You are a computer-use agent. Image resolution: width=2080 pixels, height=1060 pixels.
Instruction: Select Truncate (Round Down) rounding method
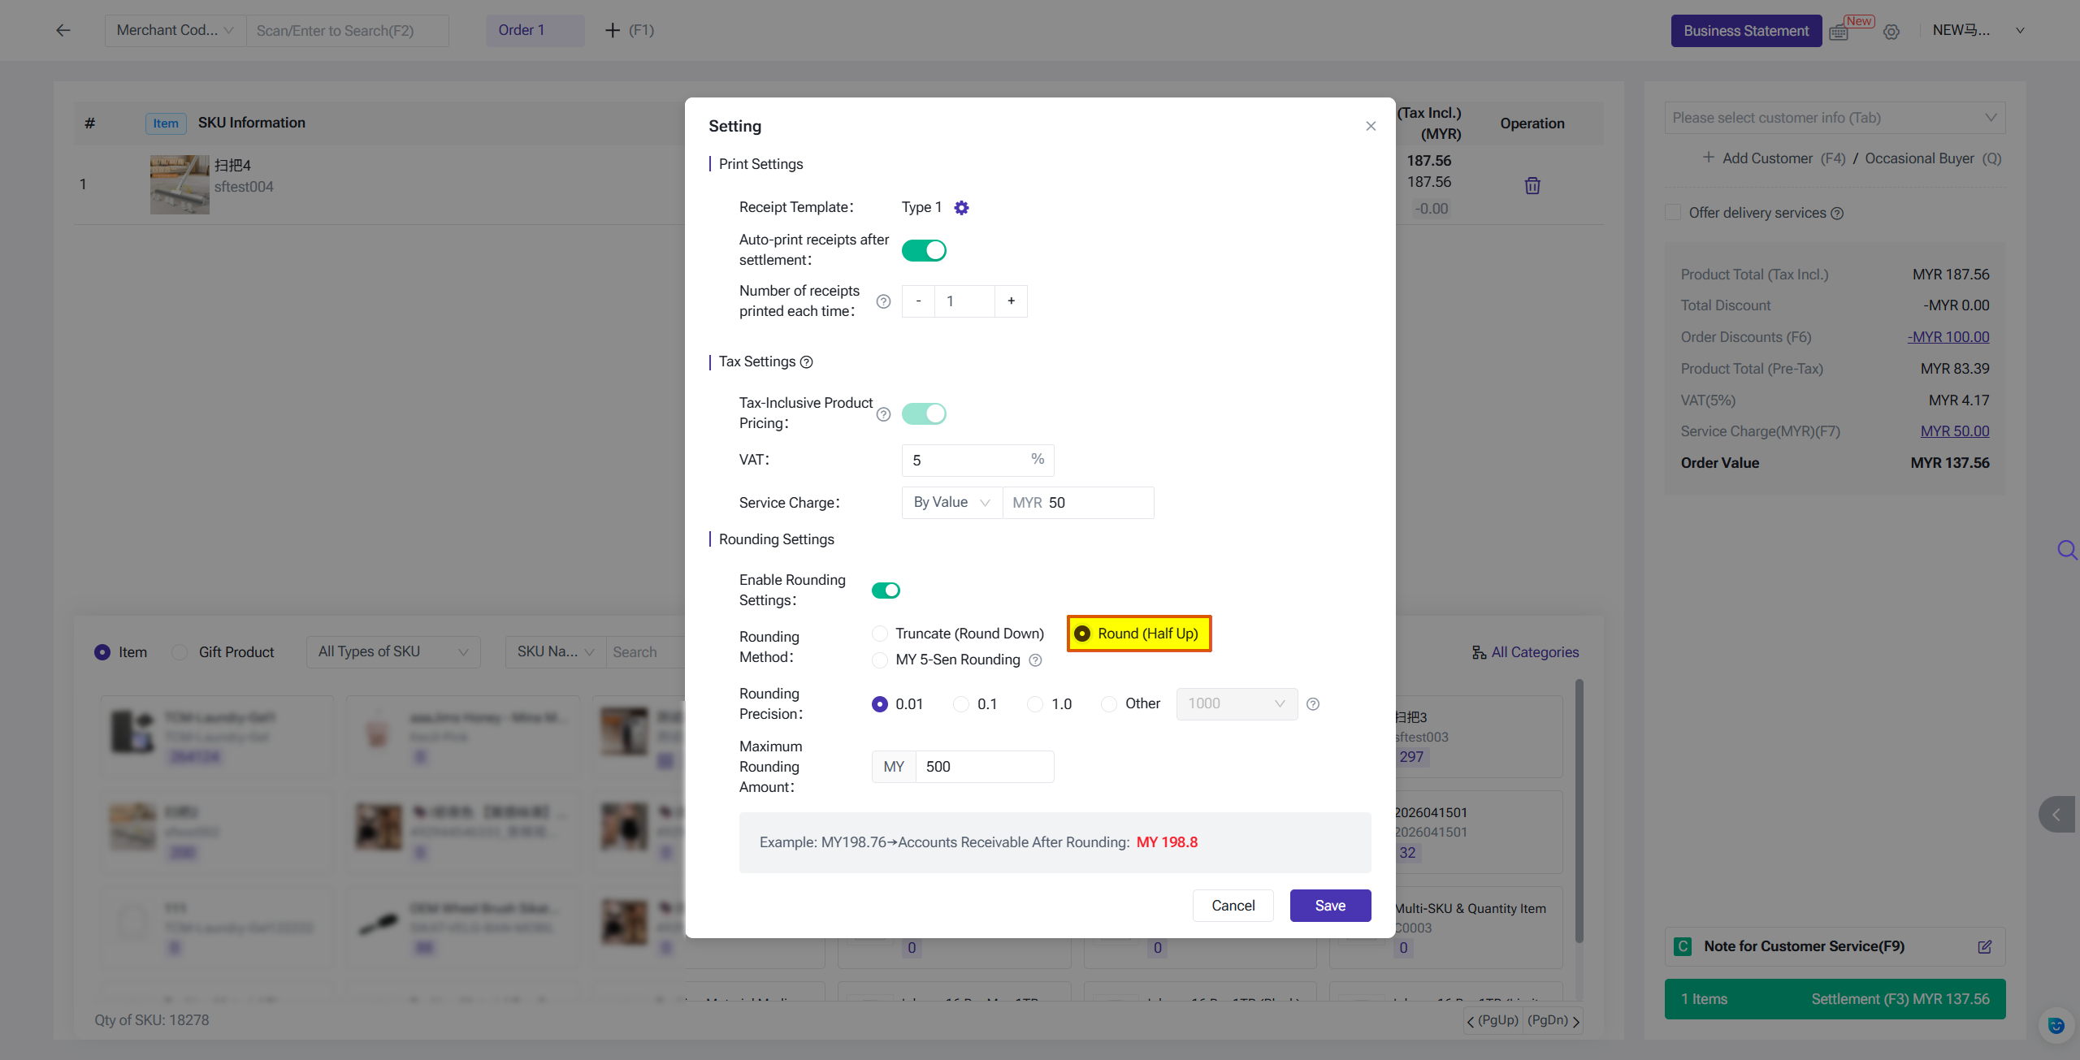pyautogui.click(x=880, y=634)
